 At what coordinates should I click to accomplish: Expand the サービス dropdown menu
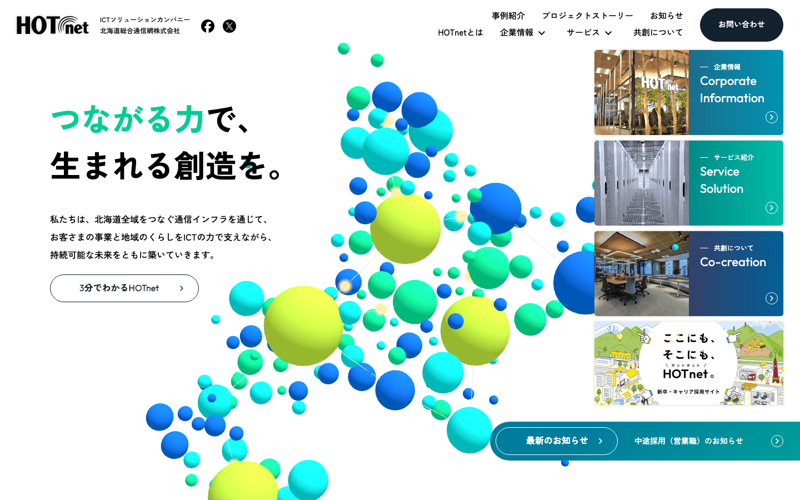589,33
